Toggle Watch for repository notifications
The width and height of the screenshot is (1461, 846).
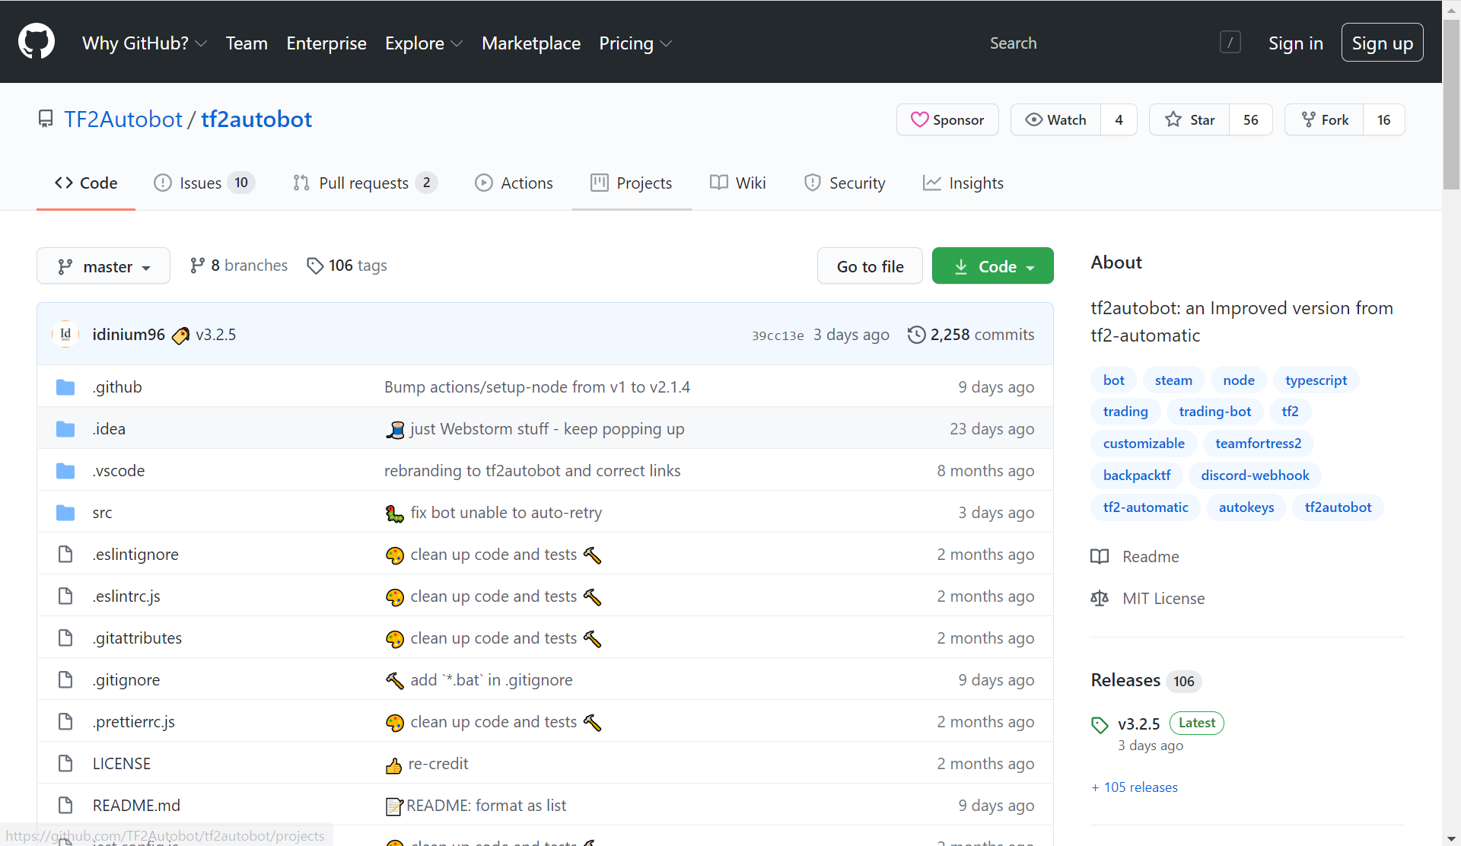(x=1056, y=120)
